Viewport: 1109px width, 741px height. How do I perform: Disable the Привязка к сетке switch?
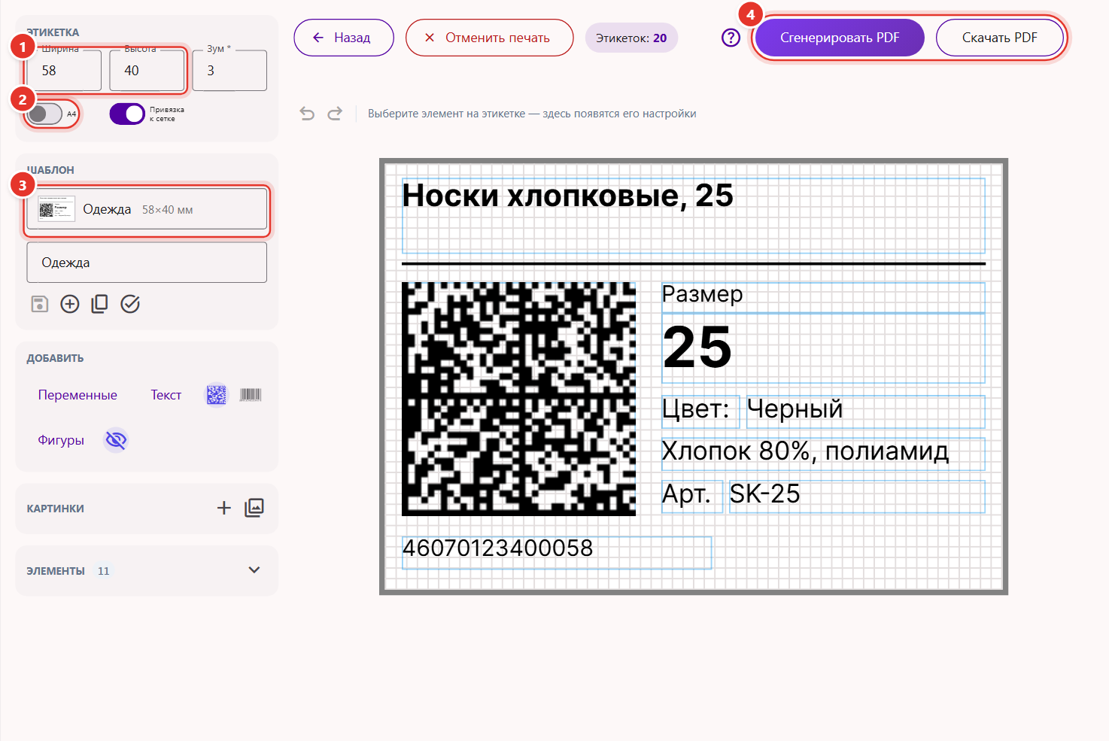click(127, 114)
